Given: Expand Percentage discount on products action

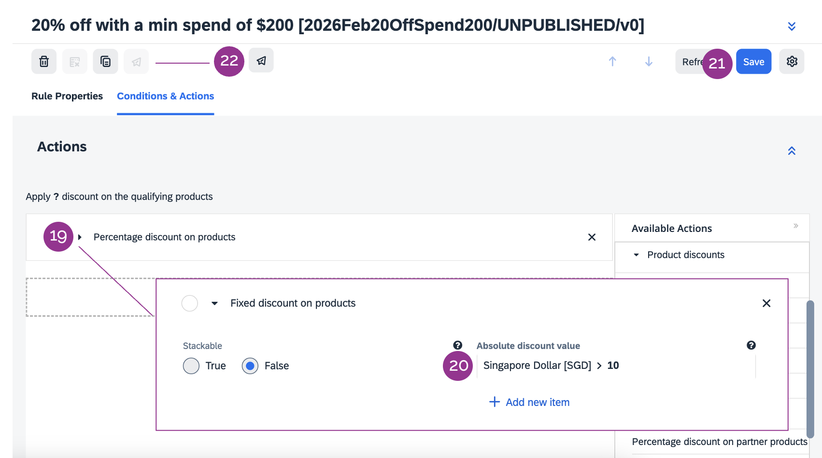Looking at the screenshot, I should click(80, 237).
